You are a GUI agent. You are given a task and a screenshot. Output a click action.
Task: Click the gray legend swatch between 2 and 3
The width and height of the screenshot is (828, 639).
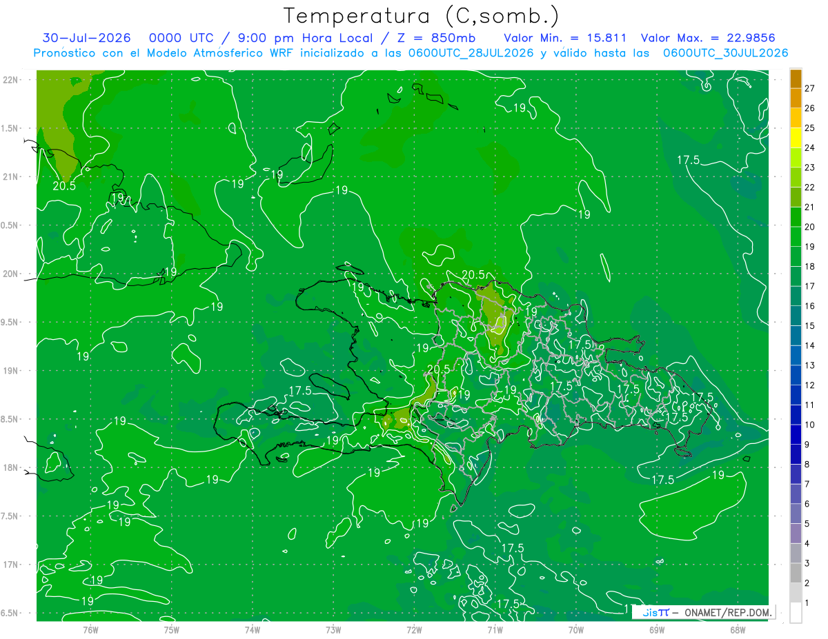(x=796, y=573)
